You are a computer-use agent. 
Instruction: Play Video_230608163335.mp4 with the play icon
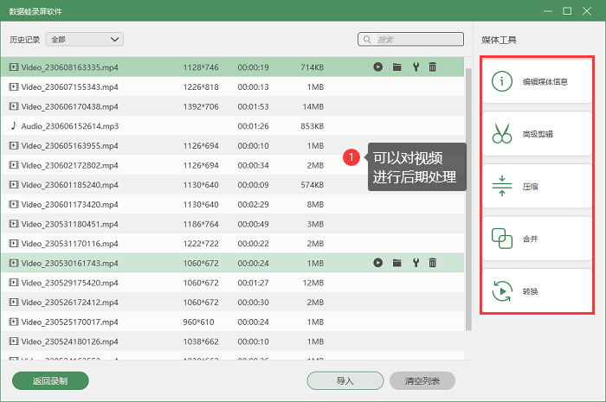click(378, 67)
